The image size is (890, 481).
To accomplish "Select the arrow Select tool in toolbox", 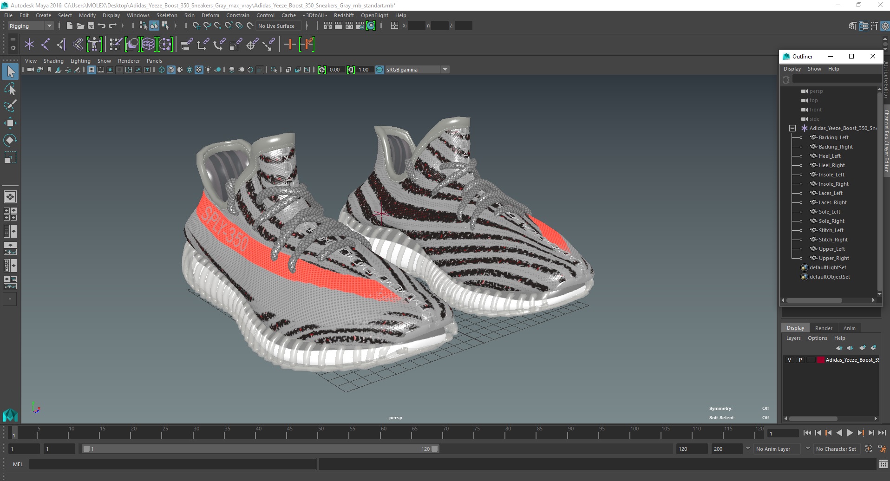I will pyautogui.click(x=10, y=71).
